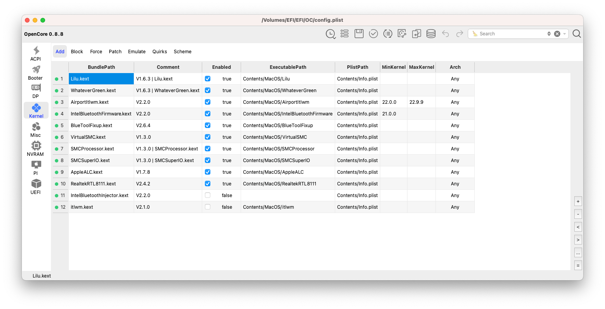Click the magnifying glass search icon

pos(577,34)
